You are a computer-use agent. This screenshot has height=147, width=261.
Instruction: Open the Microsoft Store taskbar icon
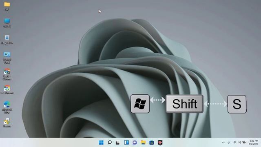pos(152,143)
